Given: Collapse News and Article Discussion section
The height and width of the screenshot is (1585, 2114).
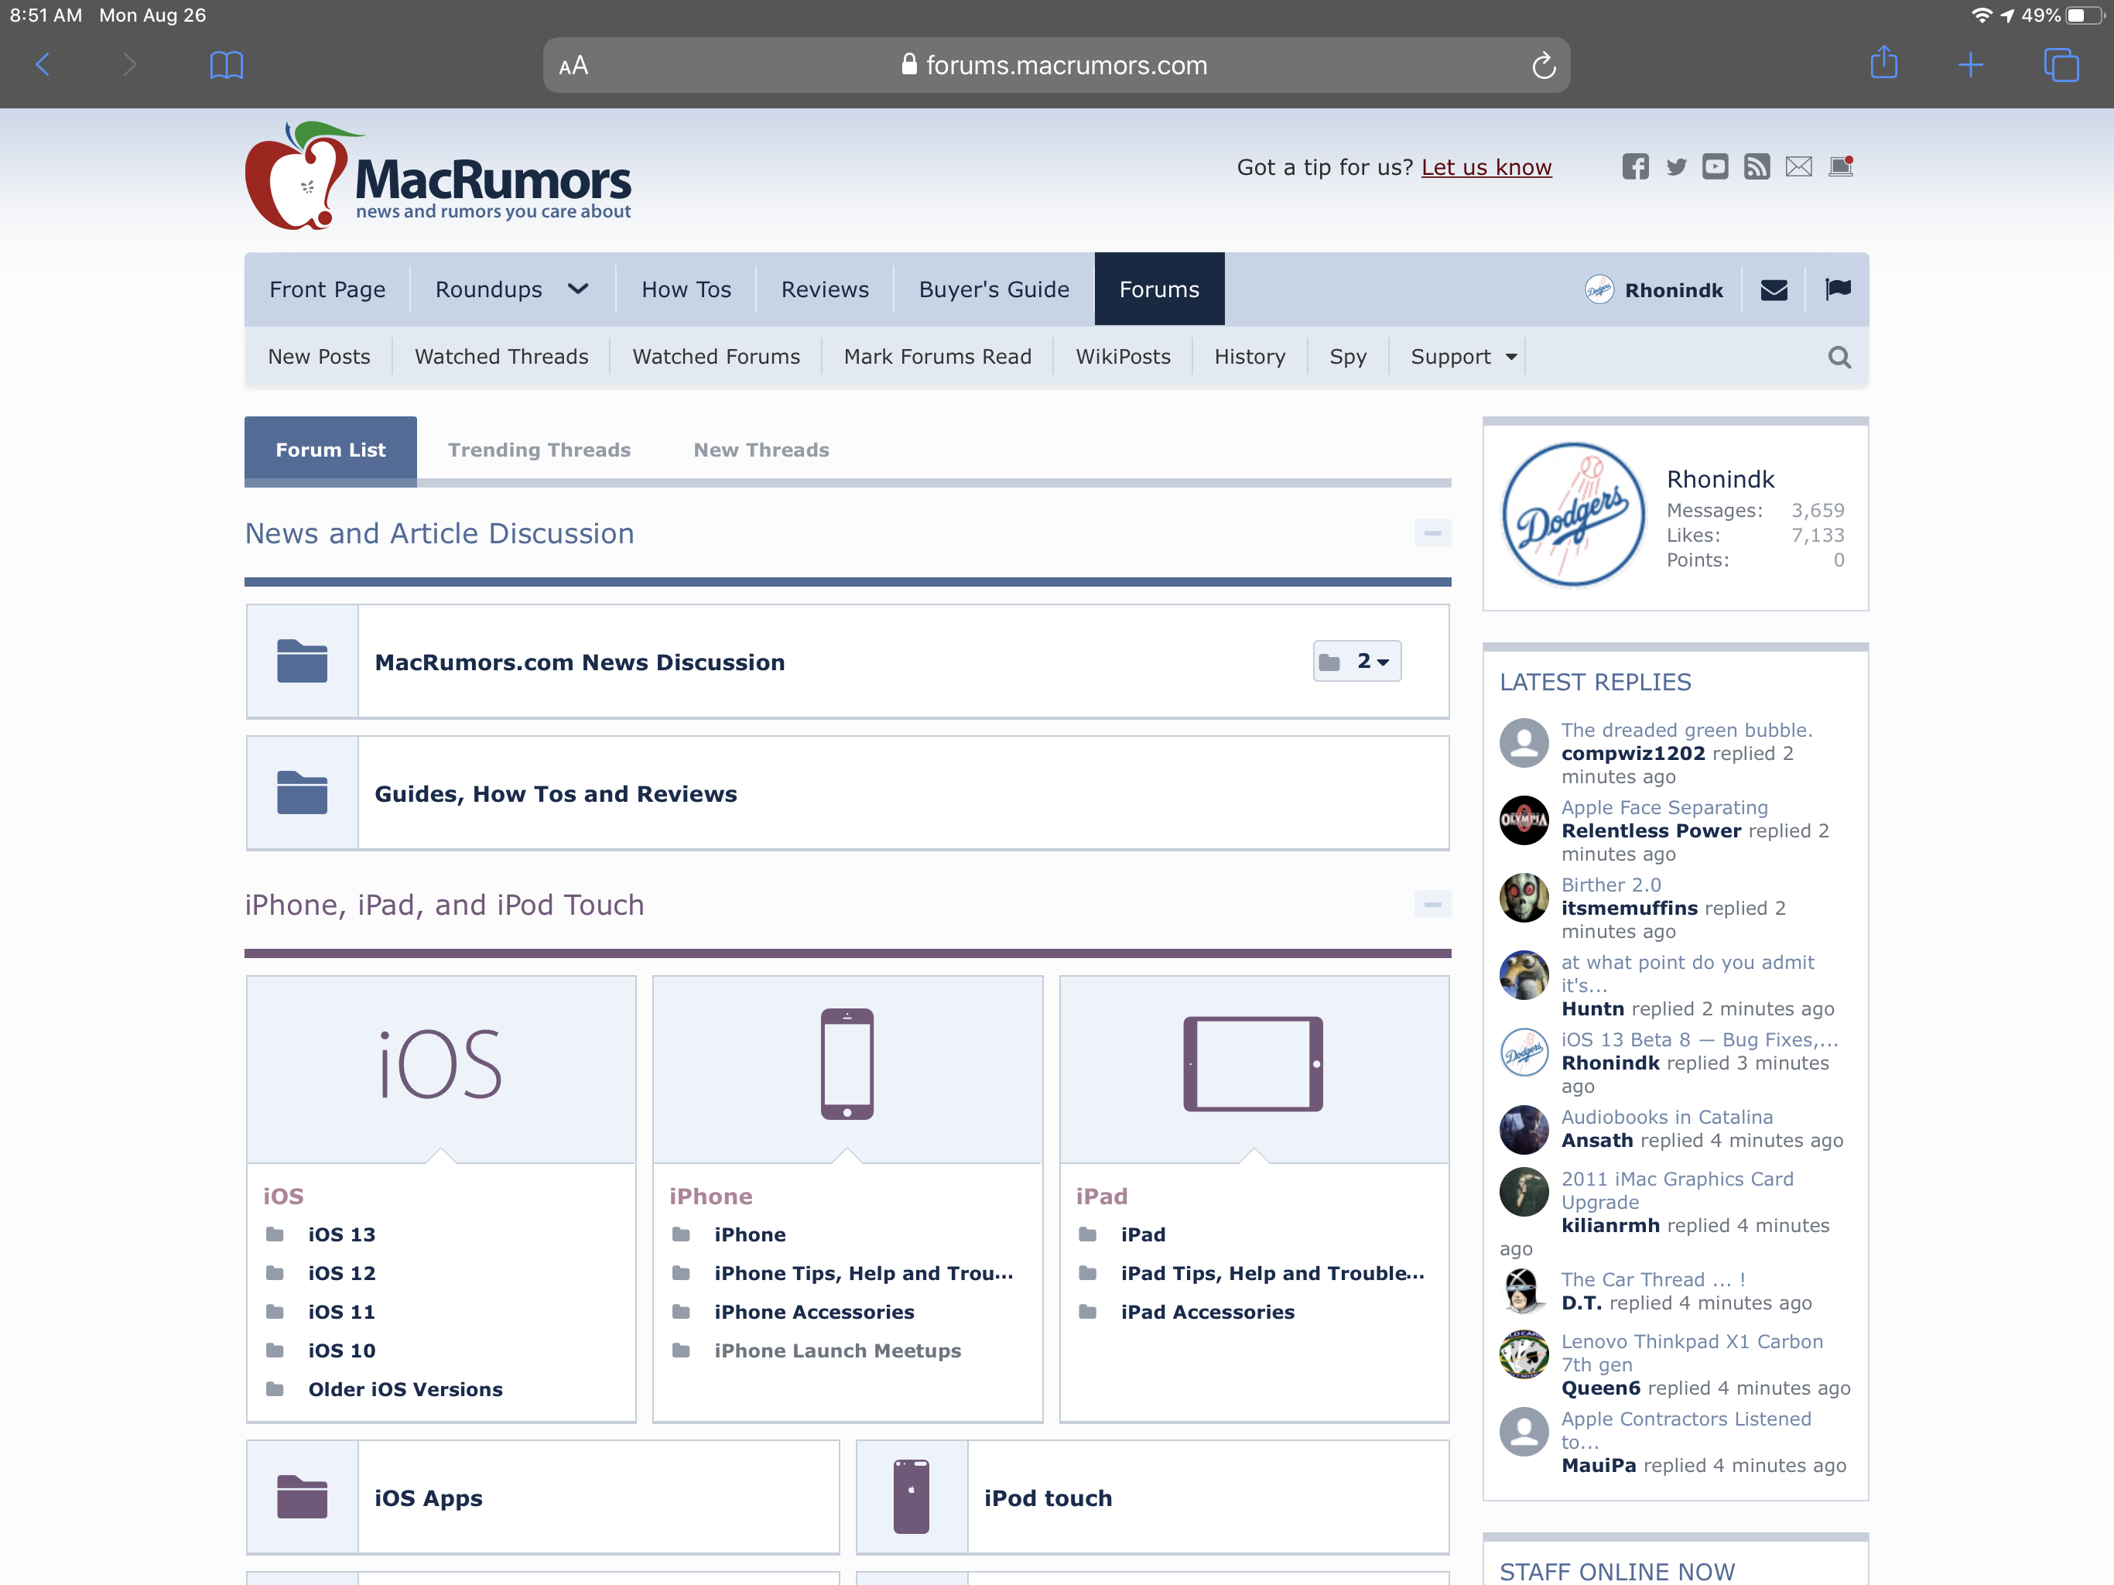Looking at the screenshot, I should coord(1432,533).
